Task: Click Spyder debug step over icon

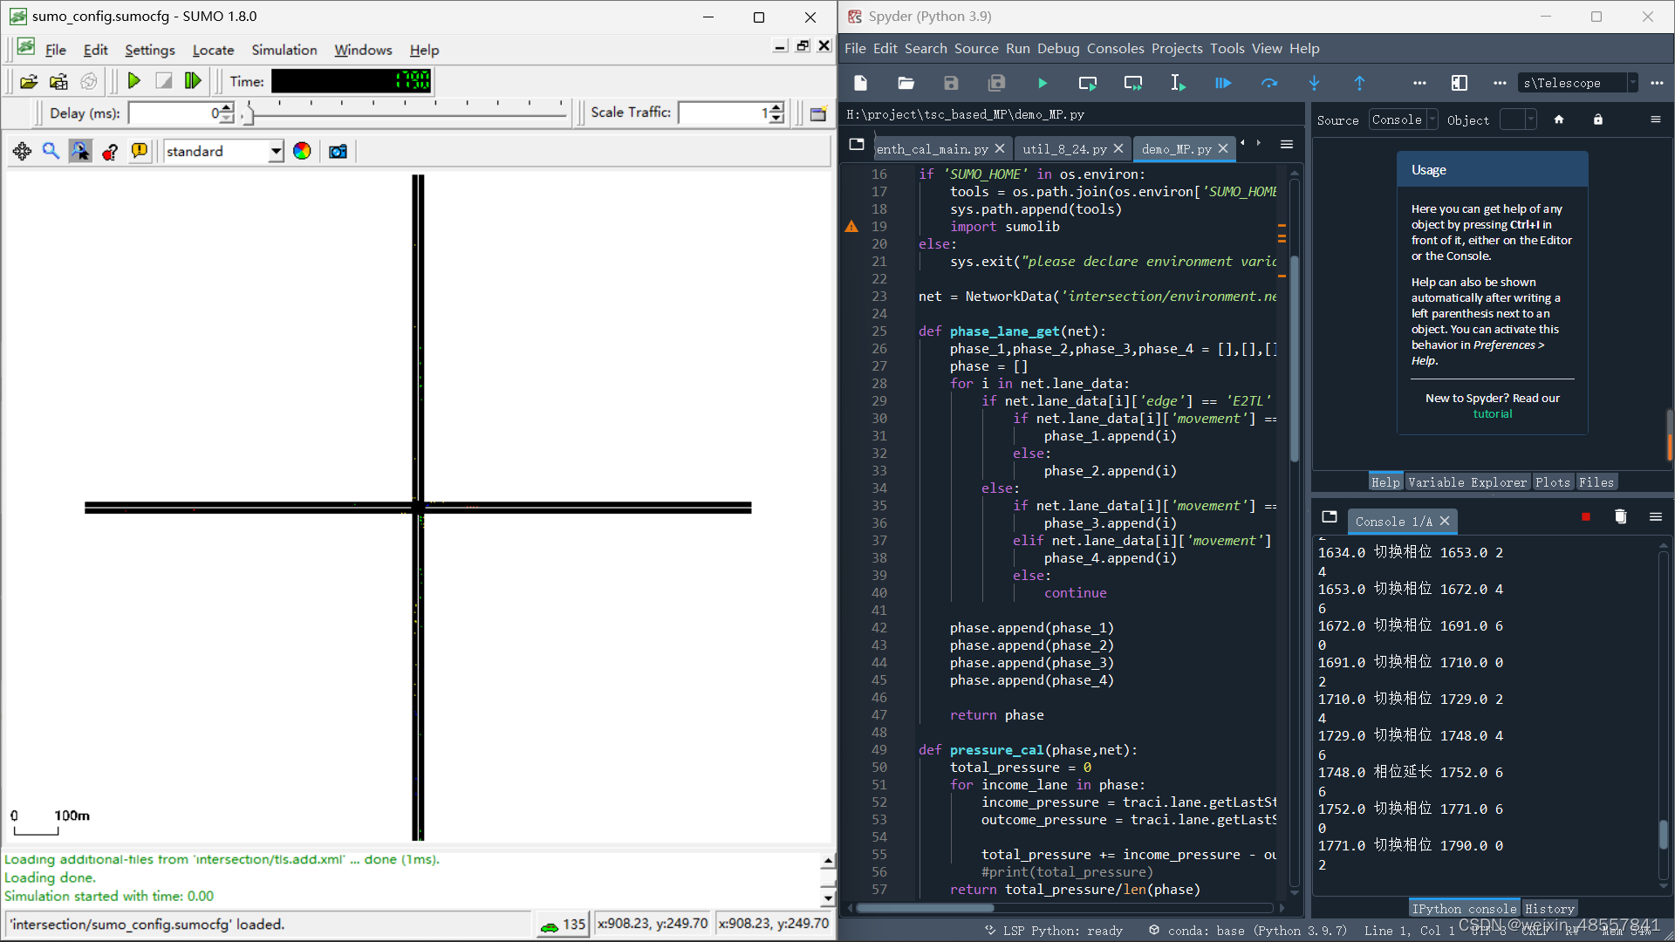Action: [x=1269, y=83]
